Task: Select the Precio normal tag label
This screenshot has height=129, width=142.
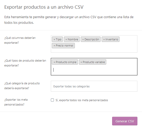Action: (x=64, y=45)
